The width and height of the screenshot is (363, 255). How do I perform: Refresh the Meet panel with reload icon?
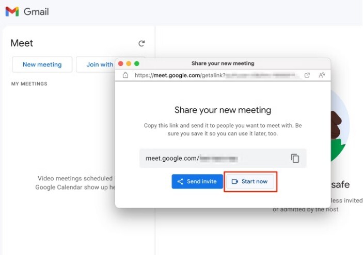tap(141, 43)
